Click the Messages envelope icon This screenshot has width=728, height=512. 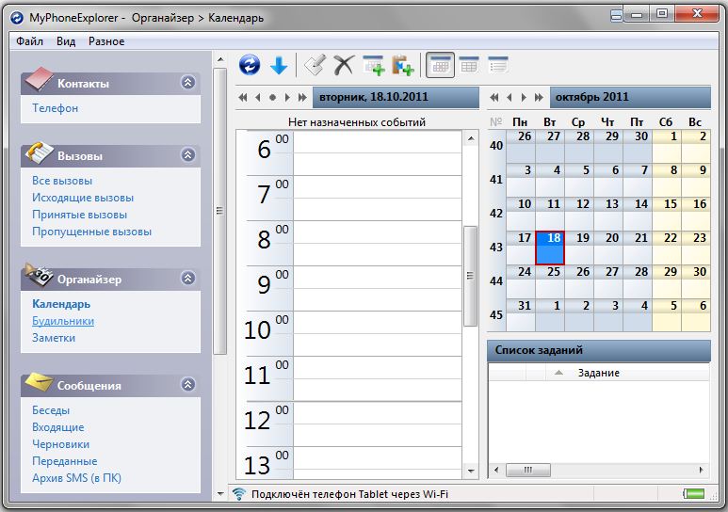point(39,381)
